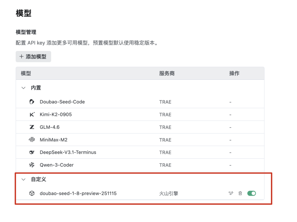Click the 服务商 column header
Viewport: 297px width, 222px height.
[167, 73]
